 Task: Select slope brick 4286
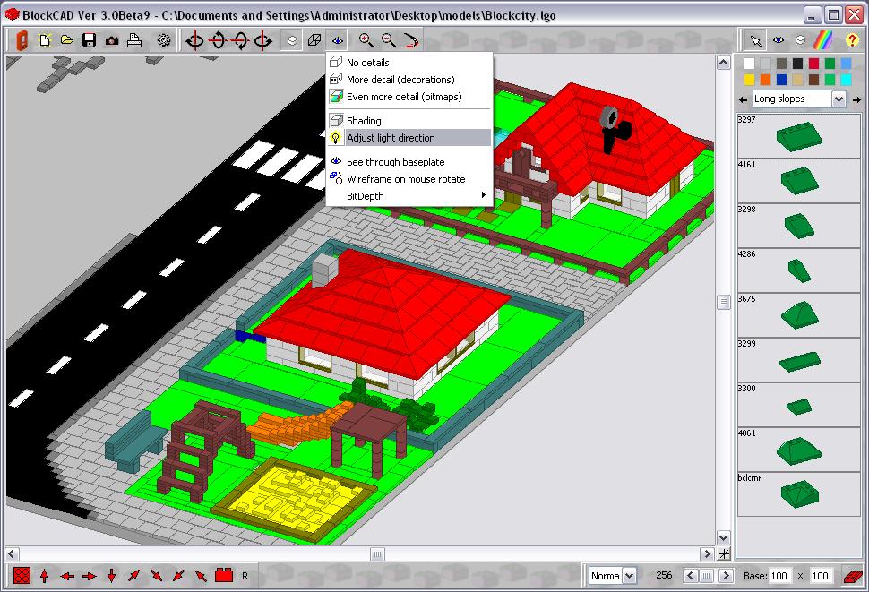[x=798, y=270]
